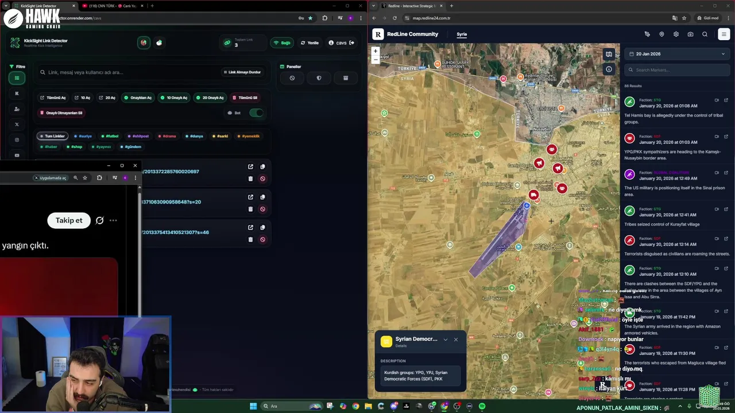This screenshot has height=413, width=735.
Task: Select X (Twitter) filter icon in KickSight sidebar
Action: [17, 124]
